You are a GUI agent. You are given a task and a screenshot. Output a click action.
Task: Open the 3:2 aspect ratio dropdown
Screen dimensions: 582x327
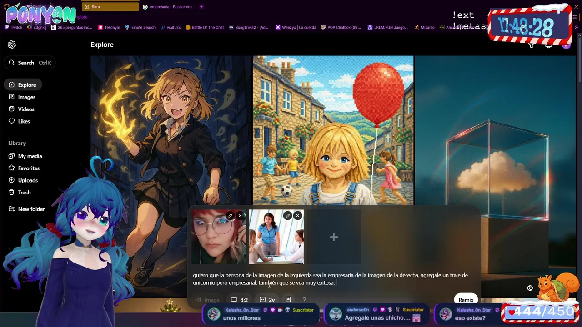(239, 300)
